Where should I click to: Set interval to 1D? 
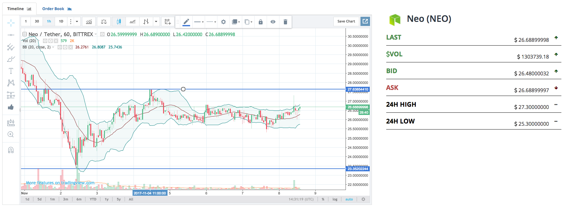click(61, 22)
